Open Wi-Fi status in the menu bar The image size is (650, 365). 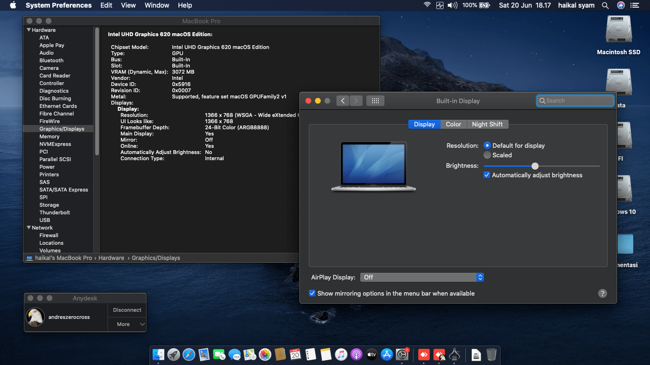click(x=427, y=5)
